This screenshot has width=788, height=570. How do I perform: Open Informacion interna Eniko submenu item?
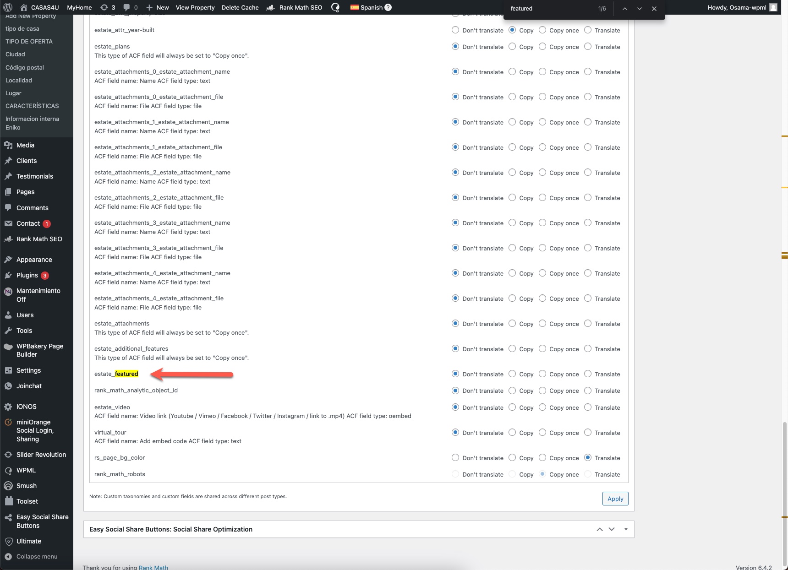coord(32,123)
